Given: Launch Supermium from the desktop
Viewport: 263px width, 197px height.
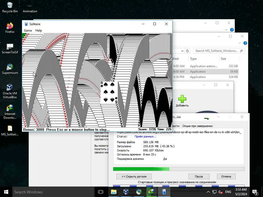Looking at the screenshot, I should [x=10, y=69].
